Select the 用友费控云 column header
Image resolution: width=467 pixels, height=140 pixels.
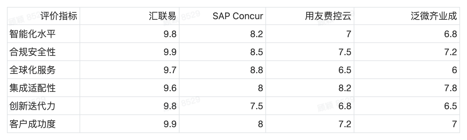[x=328, y=16]
